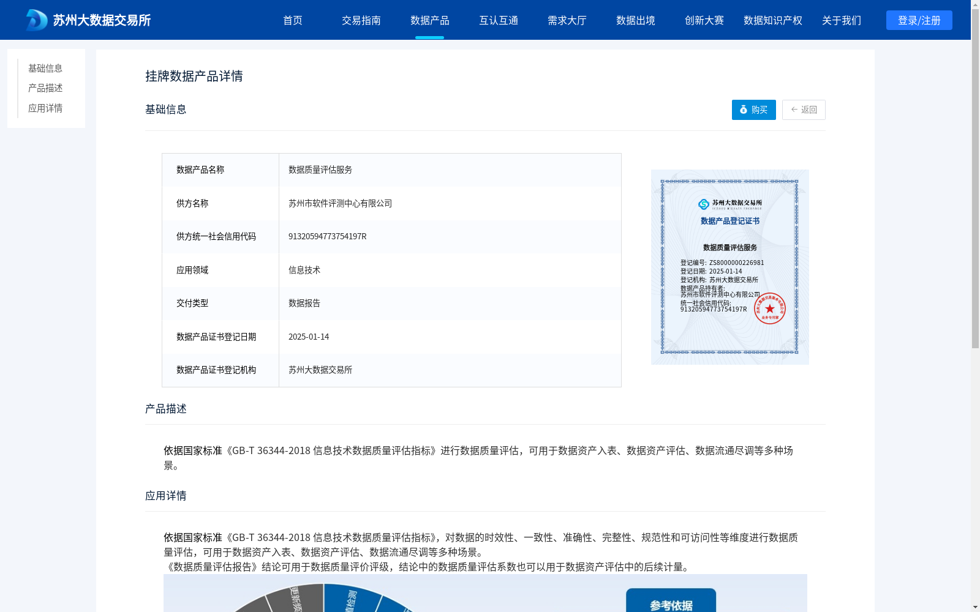Click the 2025-01-14 registration date value
Image resolution: width=980 pixels, height=612 pixels.
tap(309, 337)
